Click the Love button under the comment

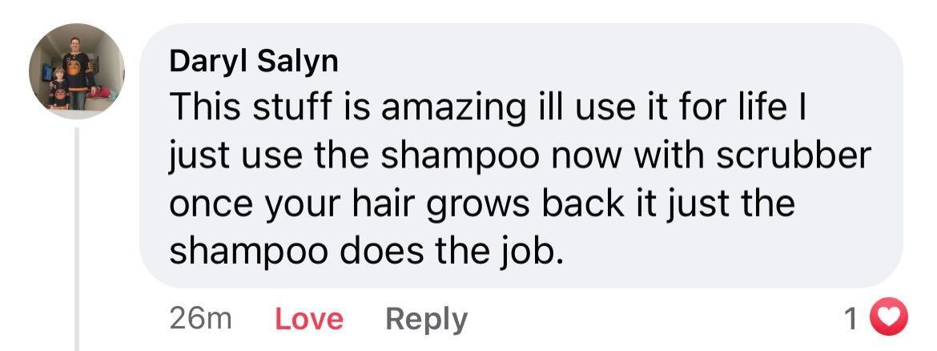[309, 319]
